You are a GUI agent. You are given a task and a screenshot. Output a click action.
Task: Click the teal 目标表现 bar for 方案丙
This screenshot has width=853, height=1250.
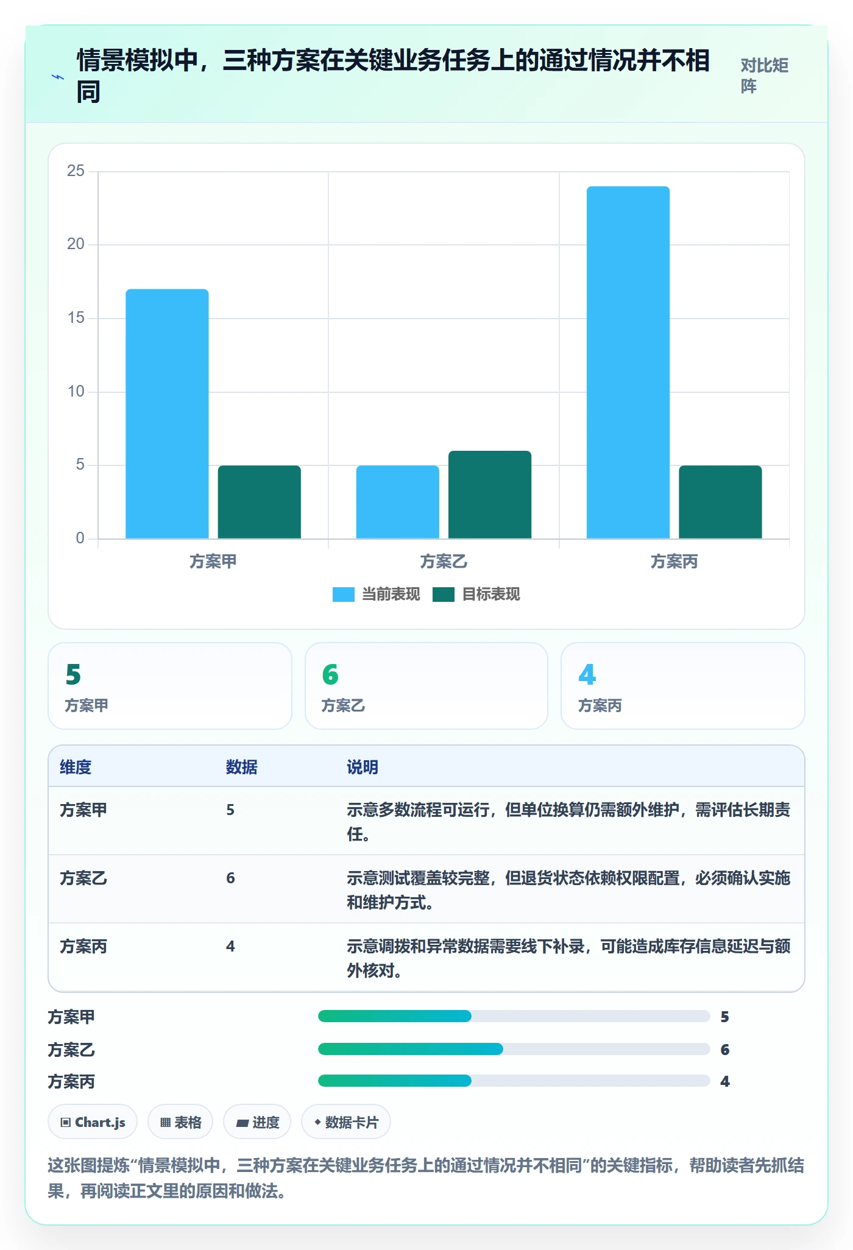click(720, 502)
